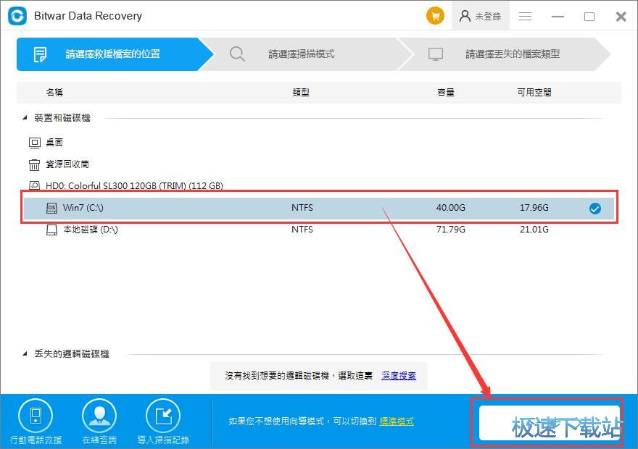638x449 pixels.
Task: Toggle the blue checkmark on the C: row
Action: (x=595, y=209)
